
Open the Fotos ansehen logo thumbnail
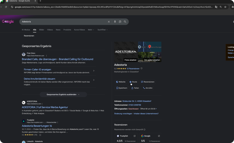(126, 52)
